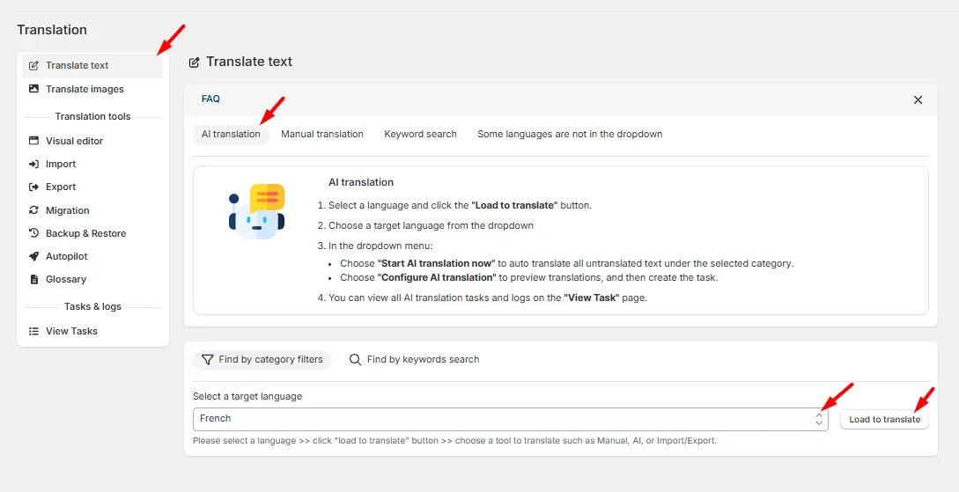Click the Backup & Restore history icon
This screenshot has height=492, width=959.
(x=33, y=233)
